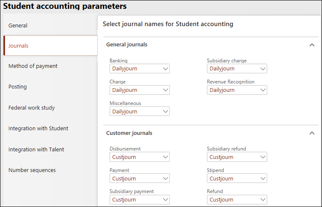Collapse the Customer journals section
The width and height of the screenshot is (322, 207).
(x=312, y=133)
